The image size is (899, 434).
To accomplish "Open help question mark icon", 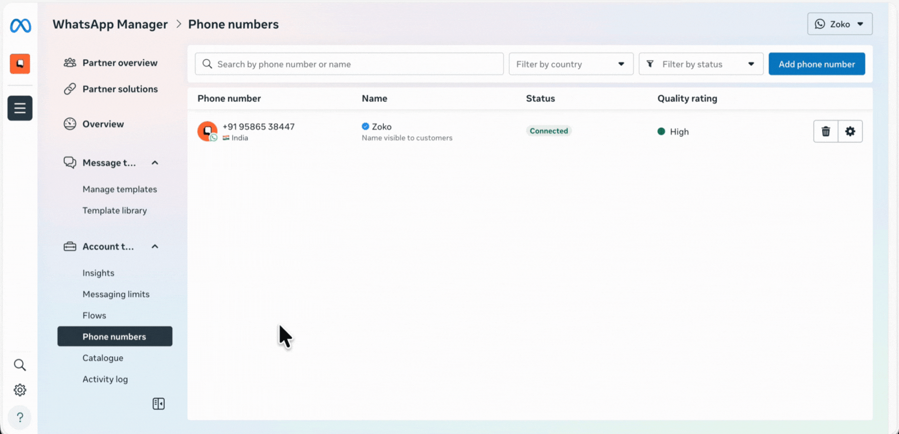I will point(20,417).
